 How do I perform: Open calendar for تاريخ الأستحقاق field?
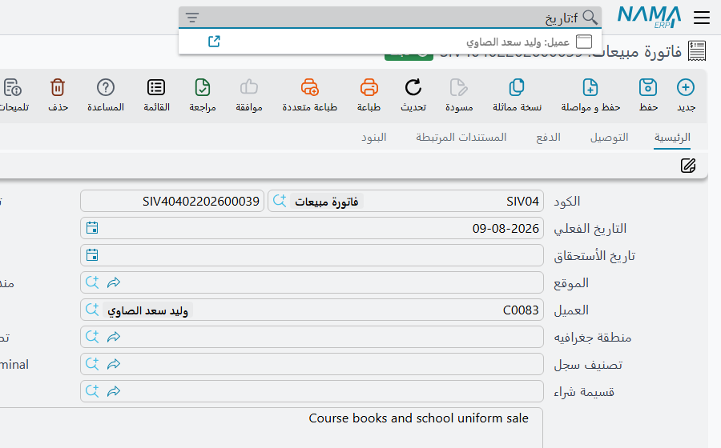pyautogui.click(x=92, y=254)
